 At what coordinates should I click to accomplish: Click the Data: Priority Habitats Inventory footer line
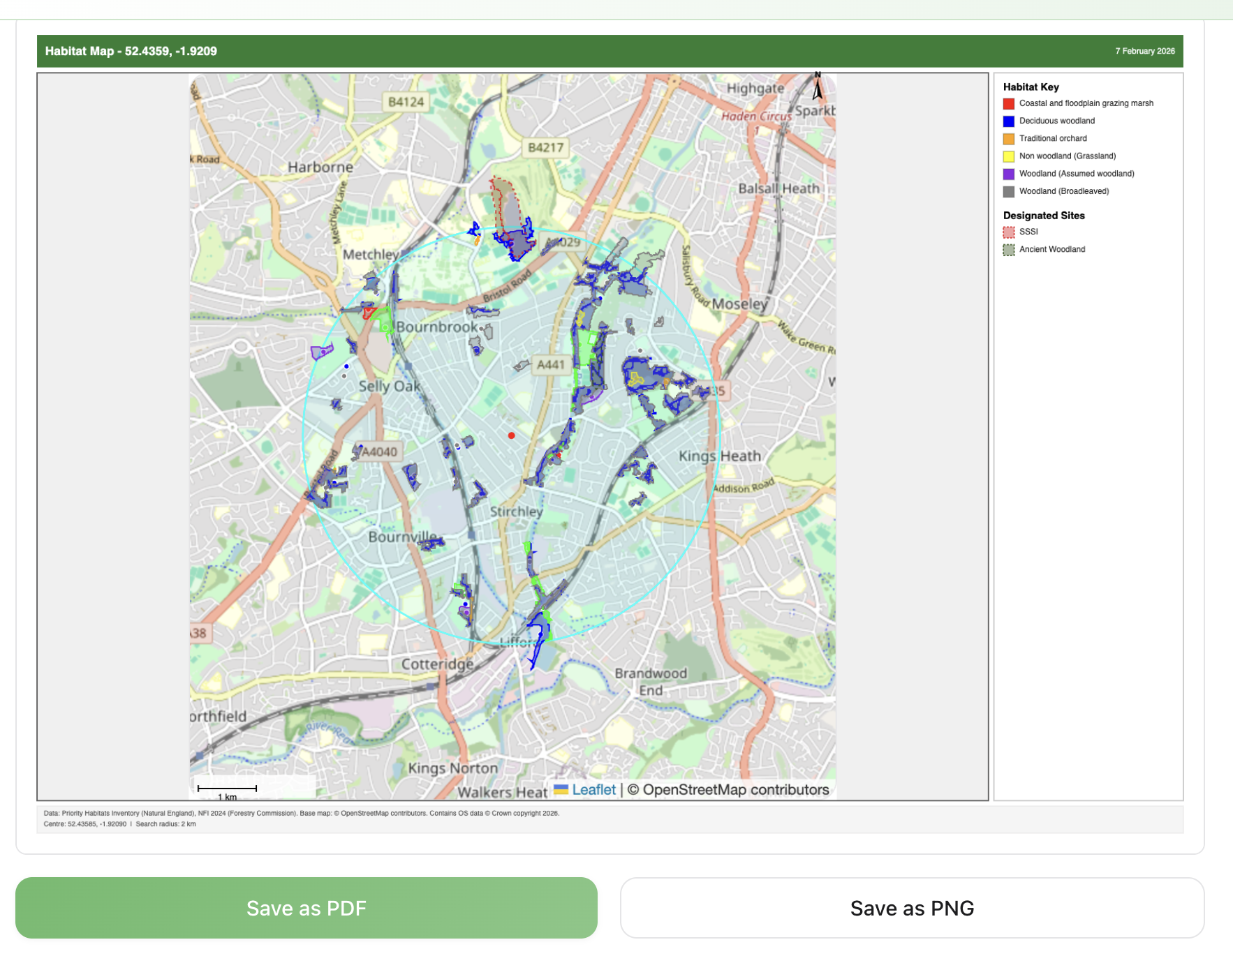302,813
